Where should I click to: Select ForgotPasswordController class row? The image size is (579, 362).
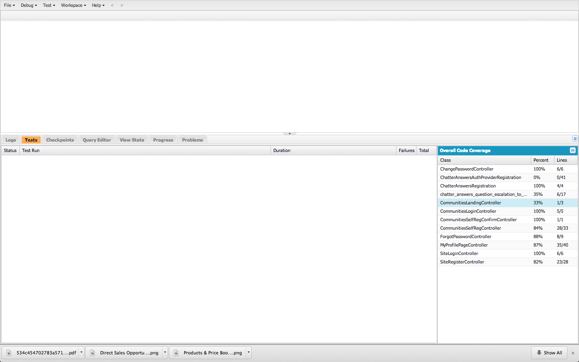(508, 237)
